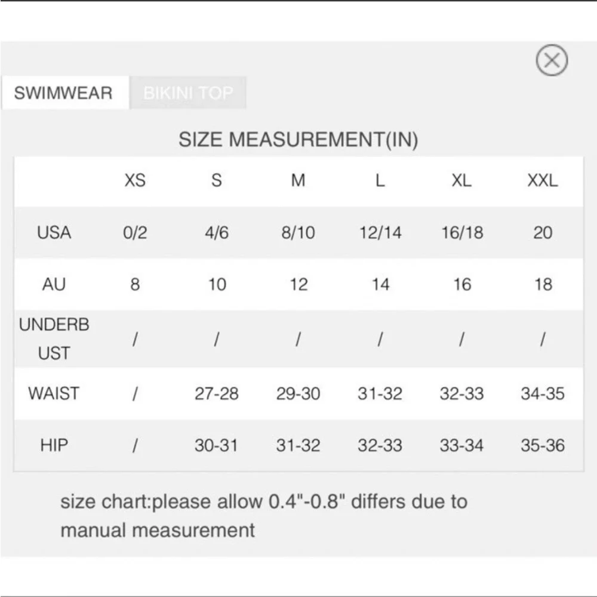
Task: Click the 16/18 USA size cell
Action: [462, 233]
